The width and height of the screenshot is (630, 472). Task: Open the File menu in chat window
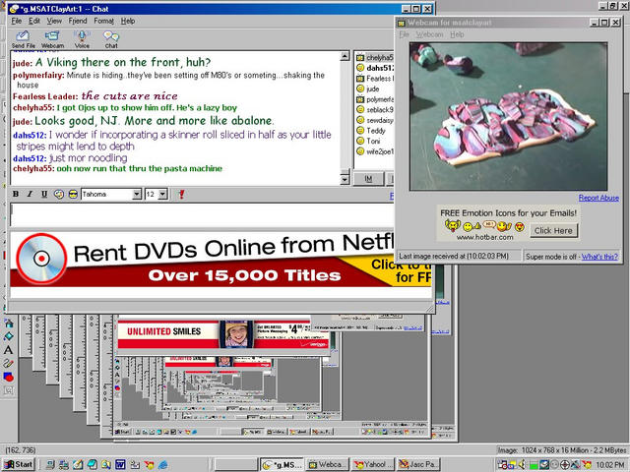17,21
